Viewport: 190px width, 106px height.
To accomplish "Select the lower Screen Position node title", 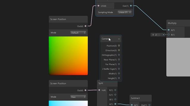I will tap(58, 83).
